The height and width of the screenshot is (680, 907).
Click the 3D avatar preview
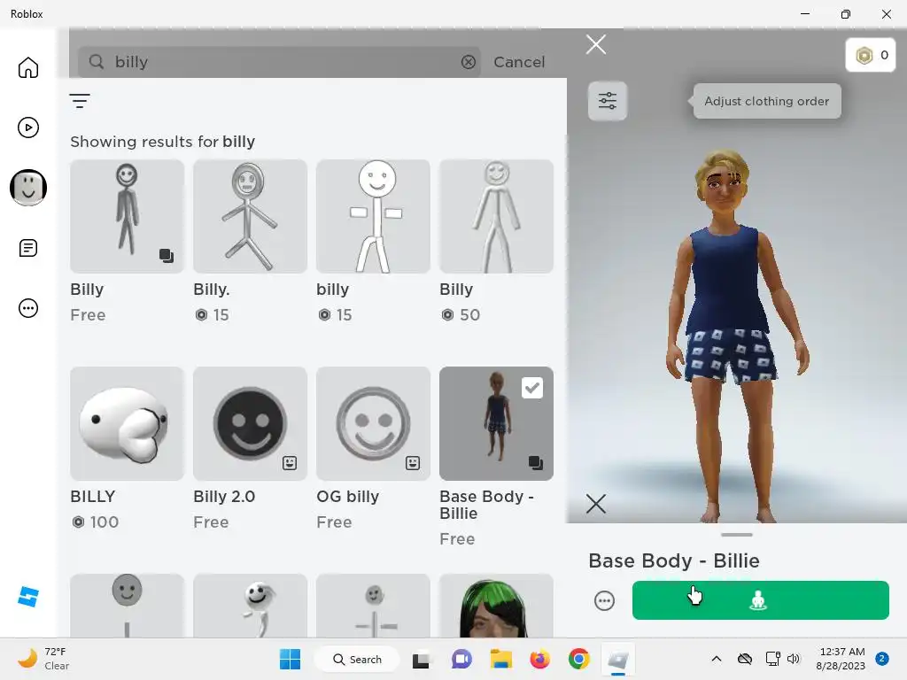coord(736,336)
